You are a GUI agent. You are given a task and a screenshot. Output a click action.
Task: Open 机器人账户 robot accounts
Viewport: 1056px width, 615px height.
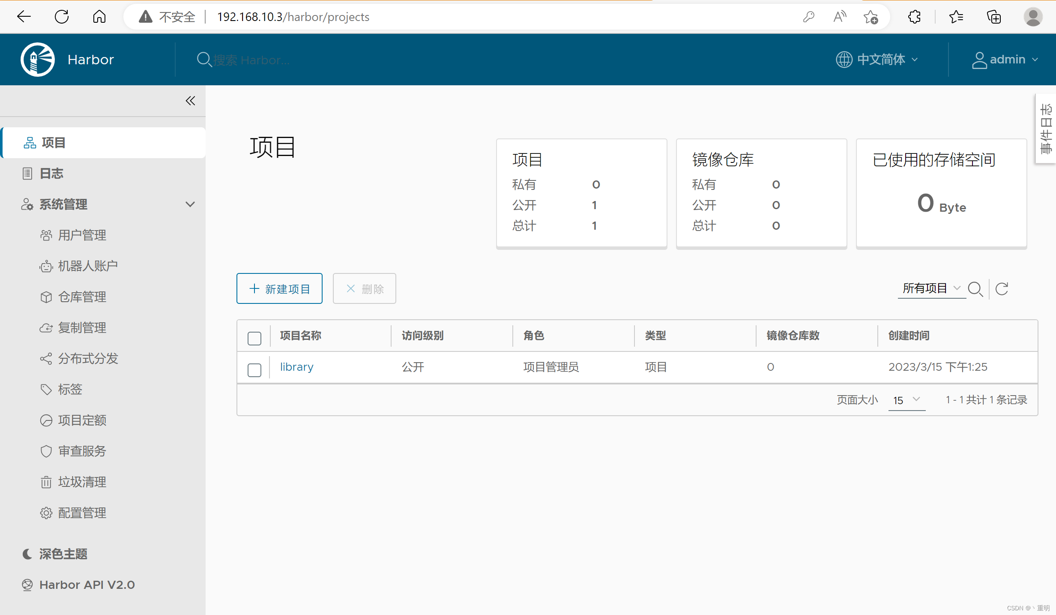(79, 266)
